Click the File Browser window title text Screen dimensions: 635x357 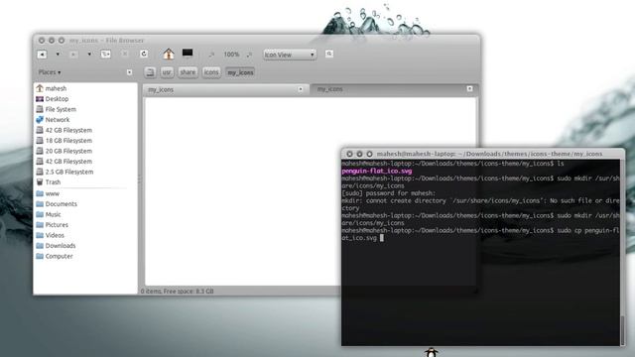click(106, 41)
